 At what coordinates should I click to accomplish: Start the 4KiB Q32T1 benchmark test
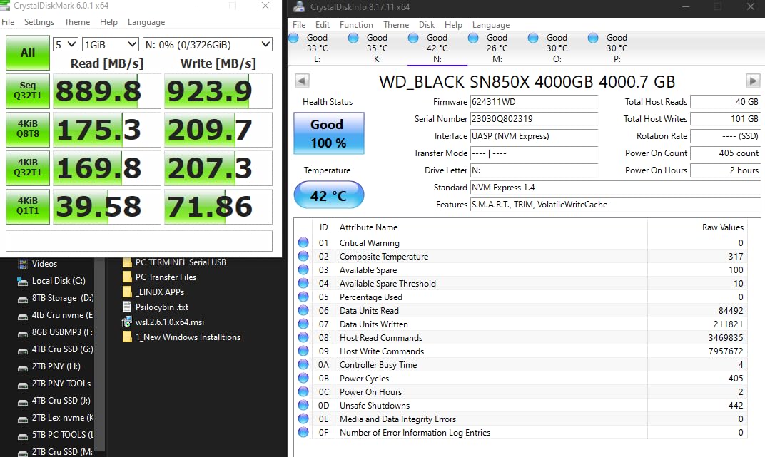28,168
